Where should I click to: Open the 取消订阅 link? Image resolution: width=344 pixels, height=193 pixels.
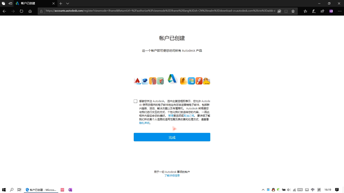click(189, 116)
